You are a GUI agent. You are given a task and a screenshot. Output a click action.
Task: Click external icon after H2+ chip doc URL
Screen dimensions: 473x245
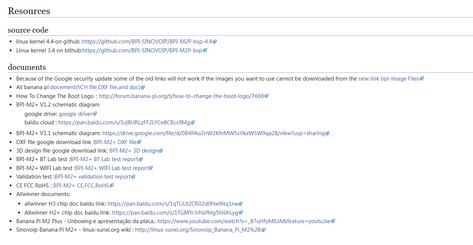pyautogui.click(x=241, y=213)
